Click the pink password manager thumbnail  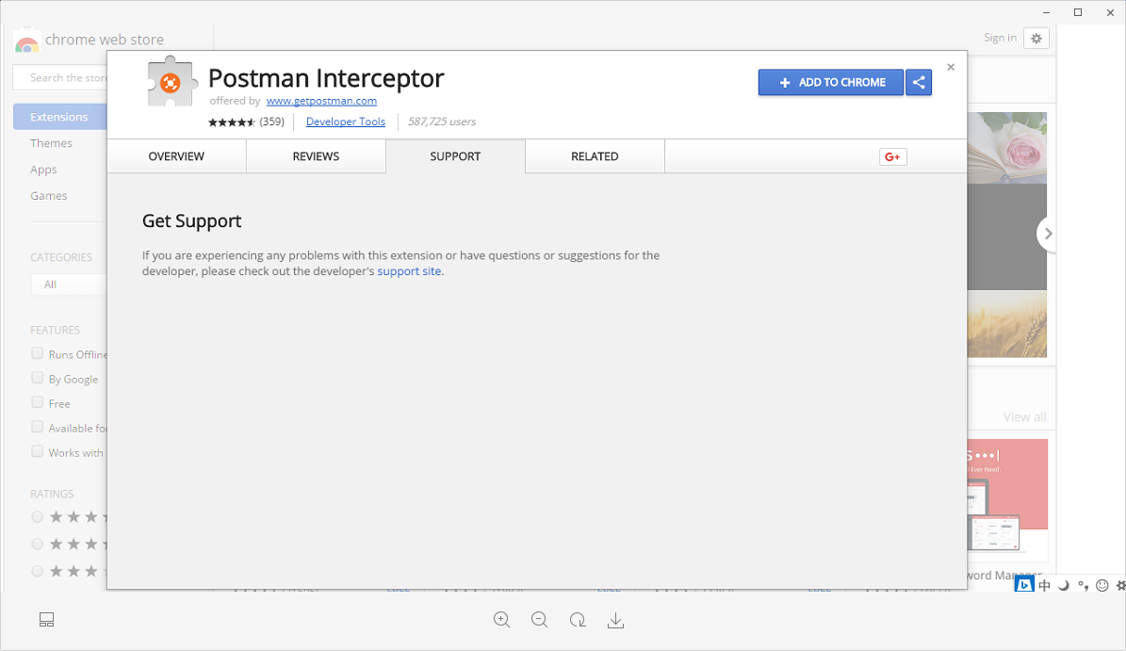(1007, 500)
